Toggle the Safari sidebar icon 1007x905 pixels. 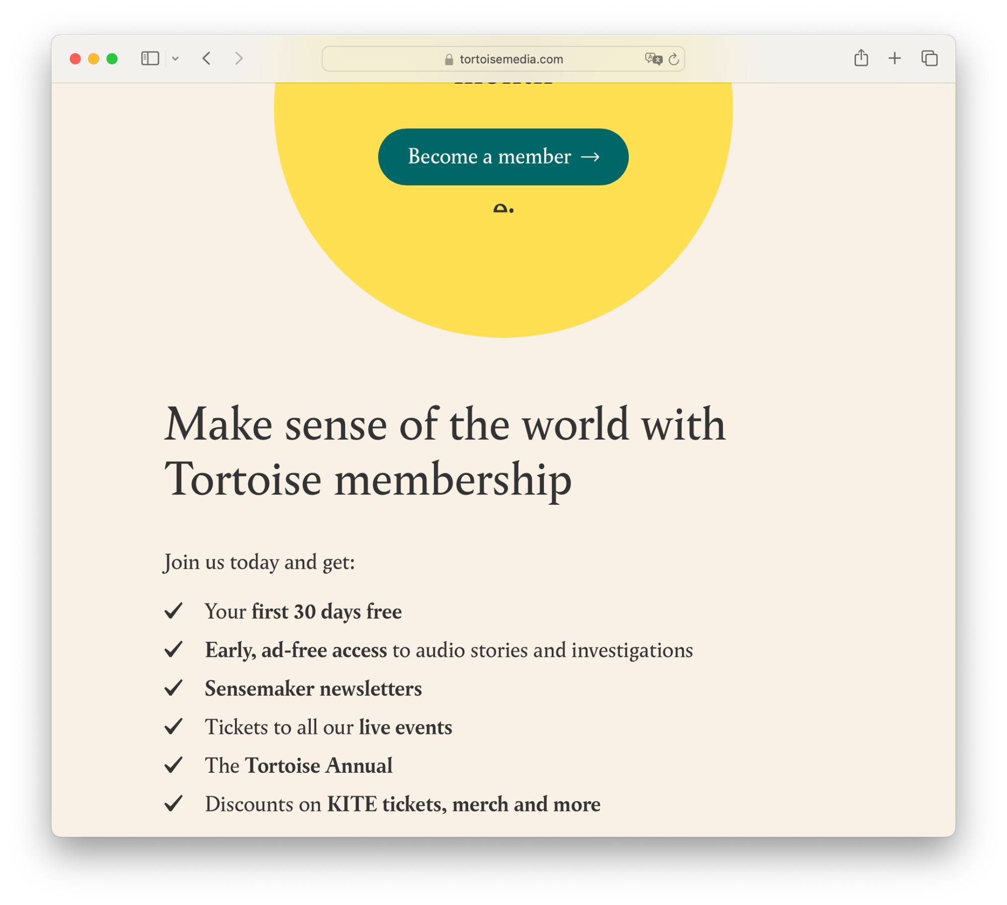(150, 58)
